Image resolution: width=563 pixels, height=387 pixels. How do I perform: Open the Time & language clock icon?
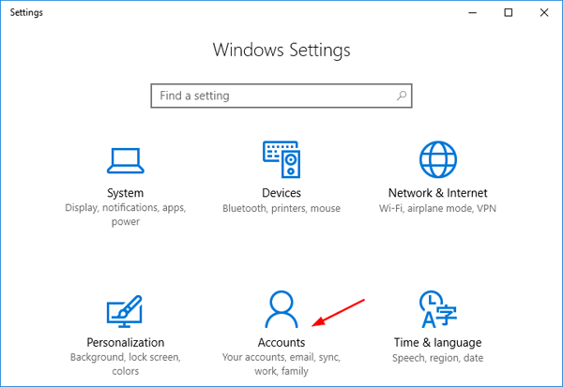pos(435,310)
